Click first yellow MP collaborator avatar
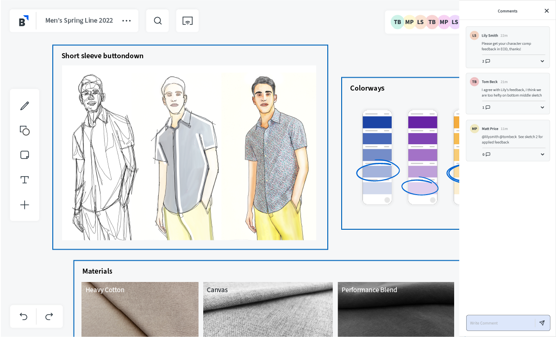 coord(409,22)
